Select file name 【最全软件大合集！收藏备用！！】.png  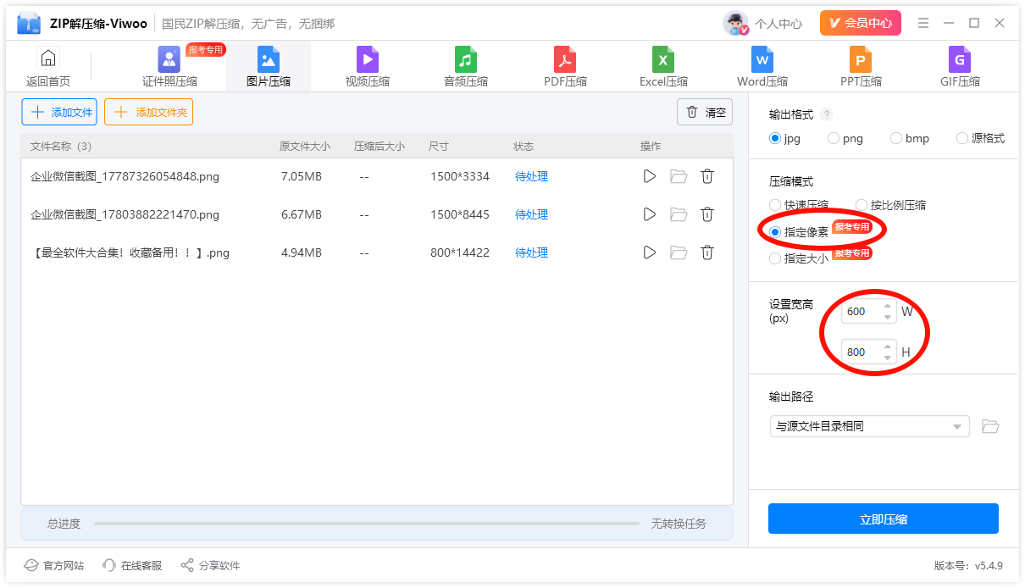pos(130,252)
